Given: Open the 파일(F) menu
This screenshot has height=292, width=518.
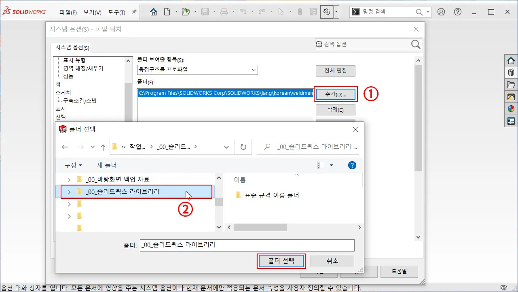Looking at the screenshot, I should click(x=68, y=12).
